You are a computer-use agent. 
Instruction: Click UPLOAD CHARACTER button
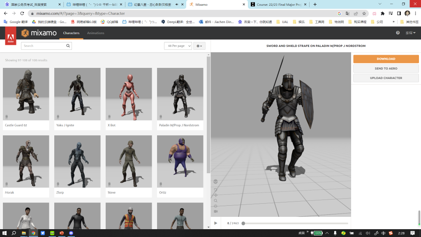click(386, 78)
